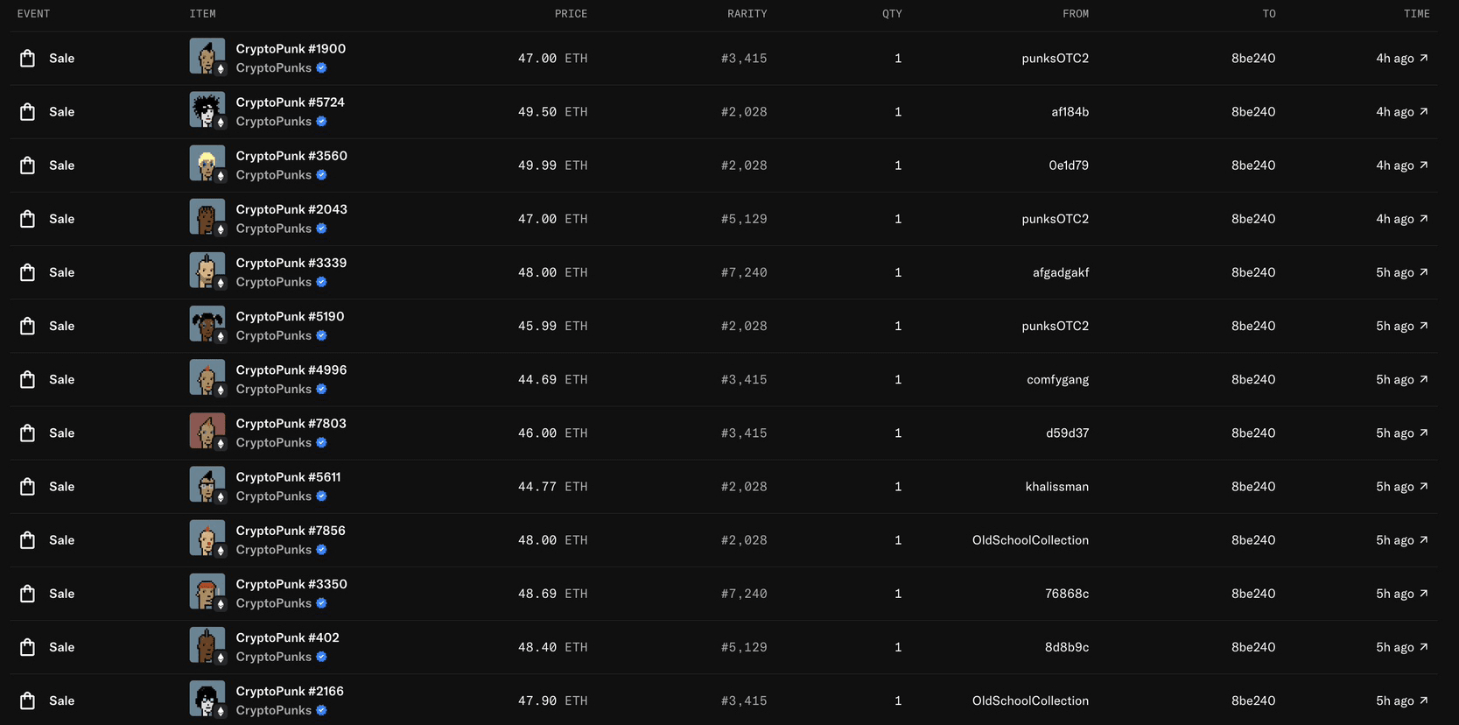The height and width of the screenshot is (725, 1459).
Task: Open seller profile afgadgakf
Action: point(1061,272)
